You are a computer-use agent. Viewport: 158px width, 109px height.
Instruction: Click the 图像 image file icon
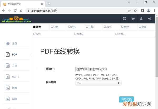pos(8,88)
